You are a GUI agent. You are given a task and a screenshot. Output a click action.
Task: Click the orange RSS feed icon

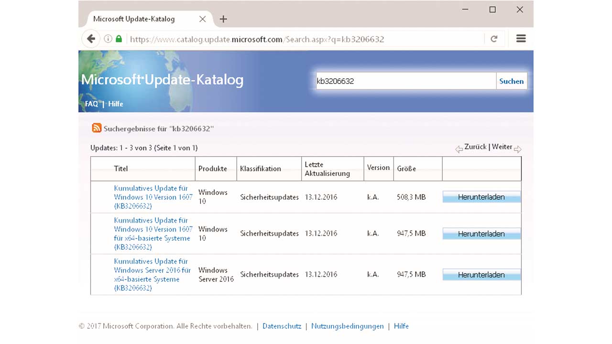coord(97,128)
